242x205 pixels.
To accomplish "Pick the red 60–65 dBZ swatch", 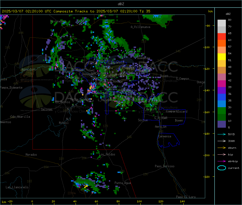I will [x=222, y=36].
